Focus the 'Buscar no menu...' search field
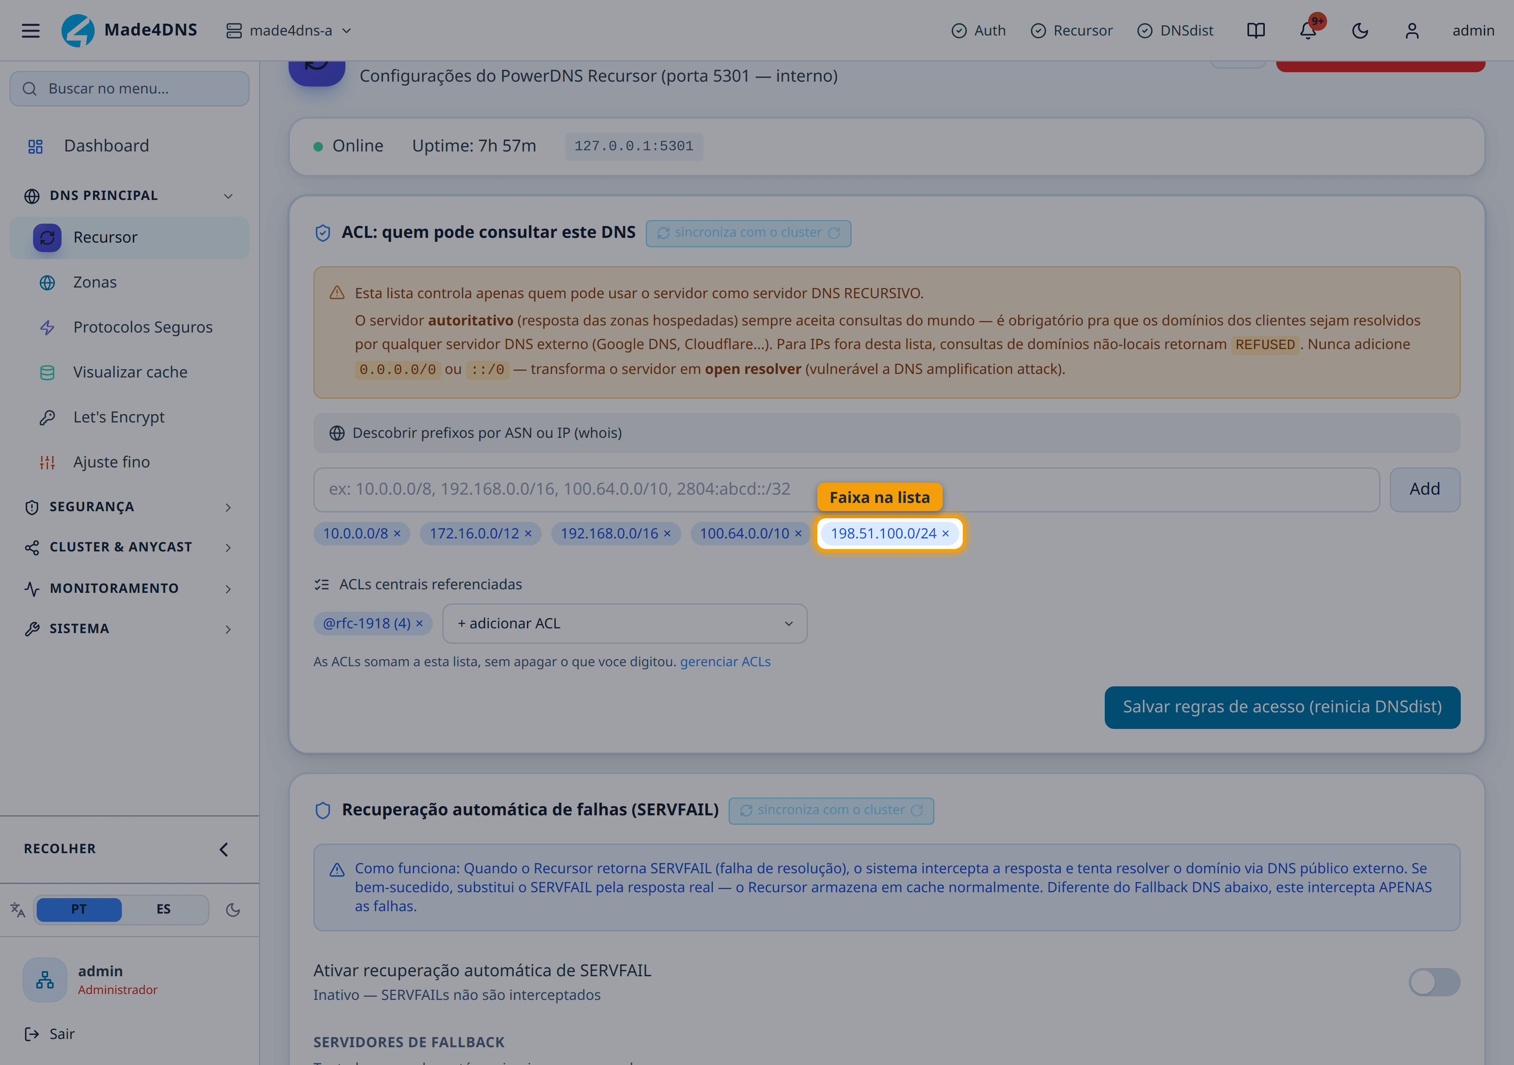The height and width of the screenshot is (1065, 1514). [x=129, y=88]
